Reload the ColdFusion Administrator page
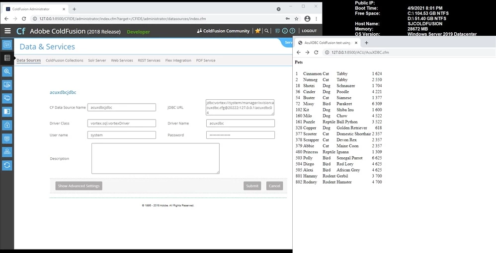The image size is (496, 253). pyautogui.click(x=24, y=19)
